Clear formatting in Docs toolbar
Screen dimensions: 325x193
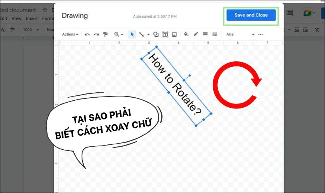point(317,30)
